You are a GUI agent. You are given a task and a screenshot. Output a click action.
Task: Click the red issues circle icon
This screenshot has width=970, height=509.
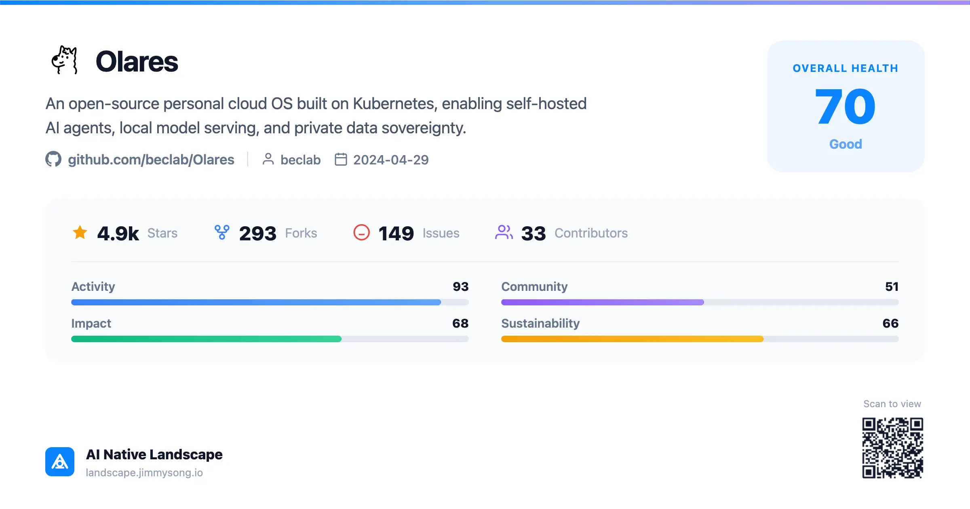361,232
